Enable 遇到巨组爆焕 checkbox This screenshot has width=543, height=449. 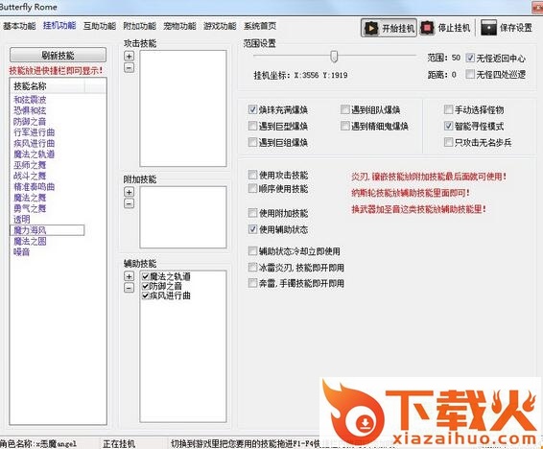pos(252,142)
